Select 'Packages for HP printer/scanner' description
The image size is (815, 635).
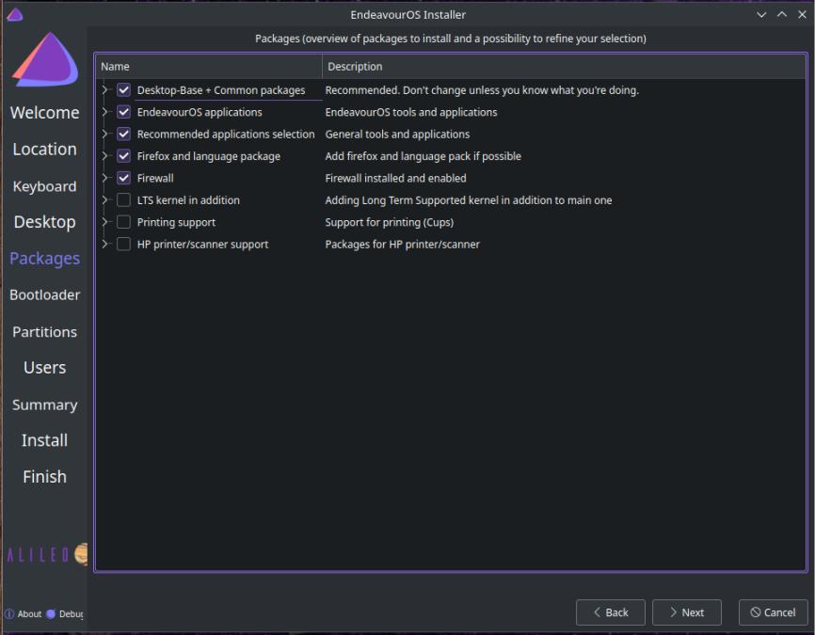(402, 245)
